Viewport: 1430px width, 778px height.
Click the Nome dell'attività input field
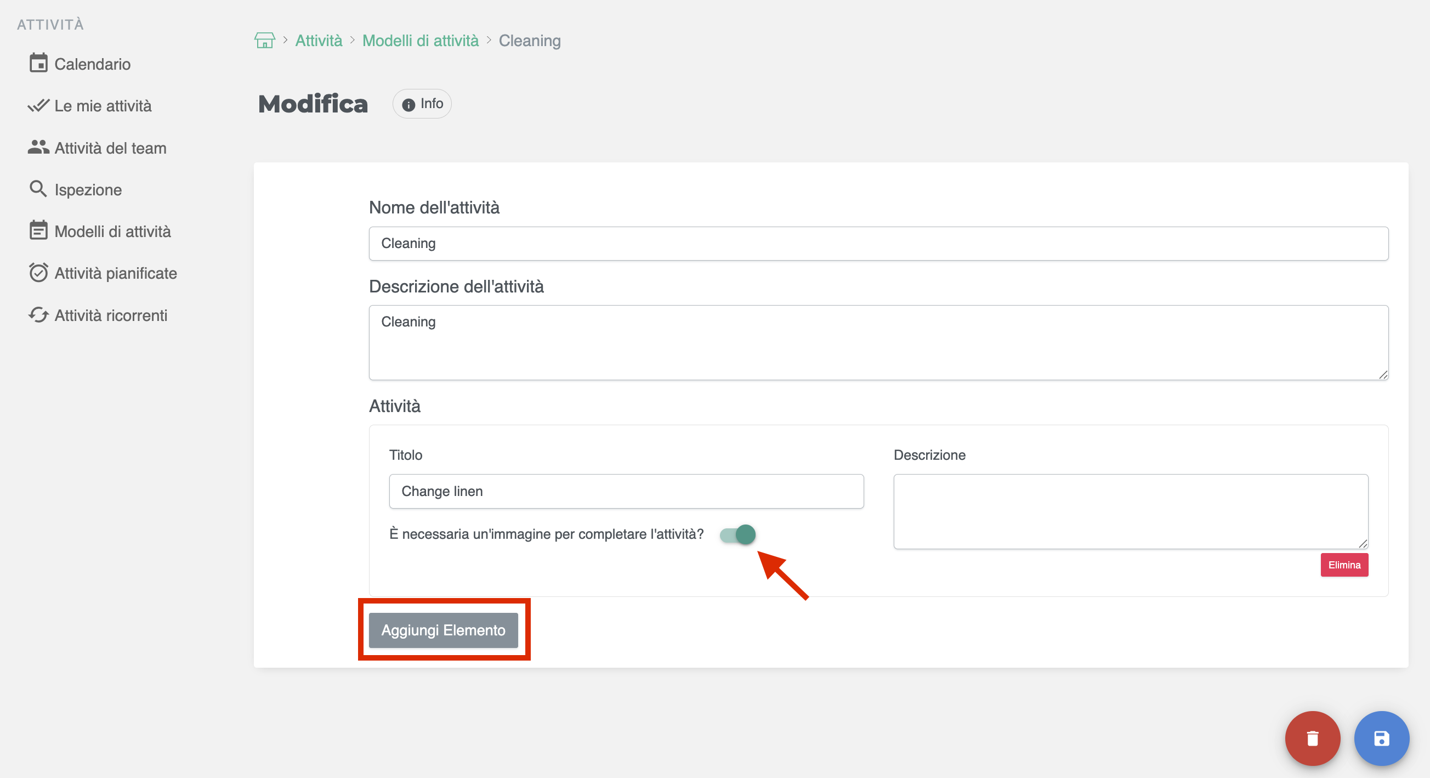pos(878,243)
